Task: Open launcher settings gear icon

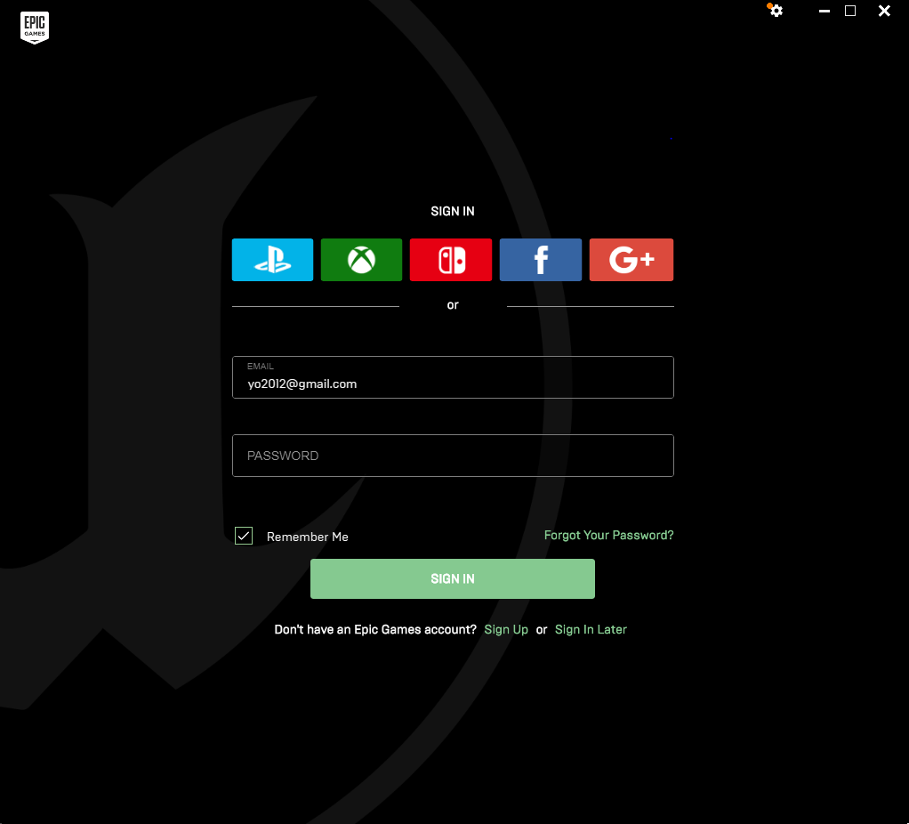Action: coord(776,11)
